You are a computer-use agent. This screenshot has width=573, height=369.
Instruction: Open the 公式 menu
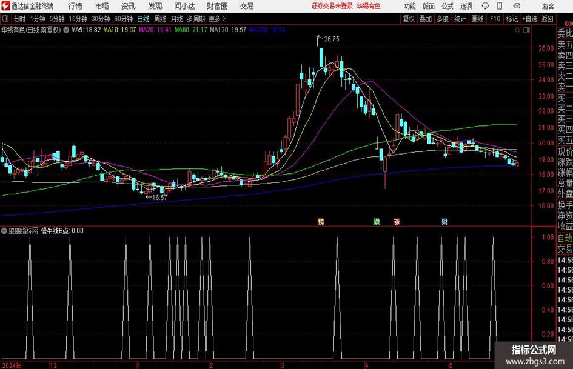point(447,6)
